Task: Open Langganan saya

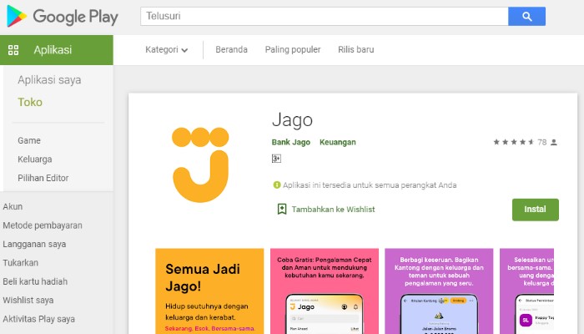Action: [34, 244]
